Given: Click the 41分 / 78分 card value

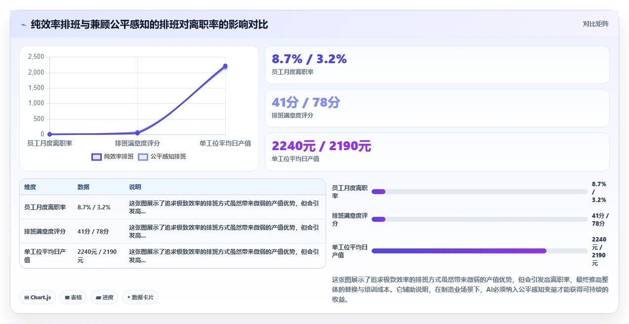Looking at the screenshot, I should (x=306, y=102).
